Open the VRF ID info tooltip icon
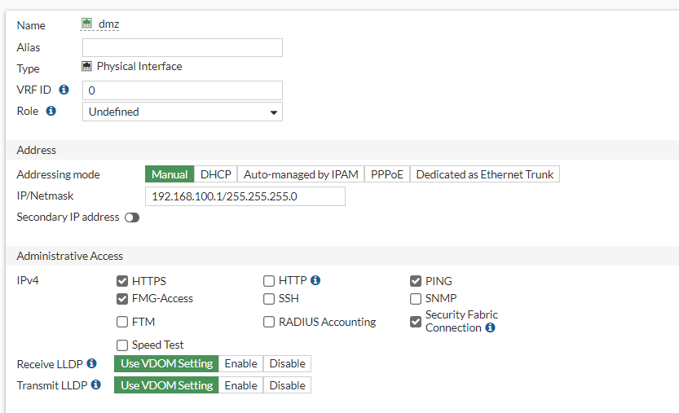 pyautogui.click(x=64, y=90)
